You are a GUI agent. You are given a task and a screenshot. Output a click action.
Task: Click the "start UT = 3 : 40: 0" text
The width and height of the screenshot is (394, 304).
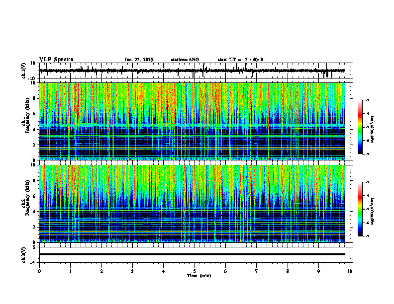[240, 60]
